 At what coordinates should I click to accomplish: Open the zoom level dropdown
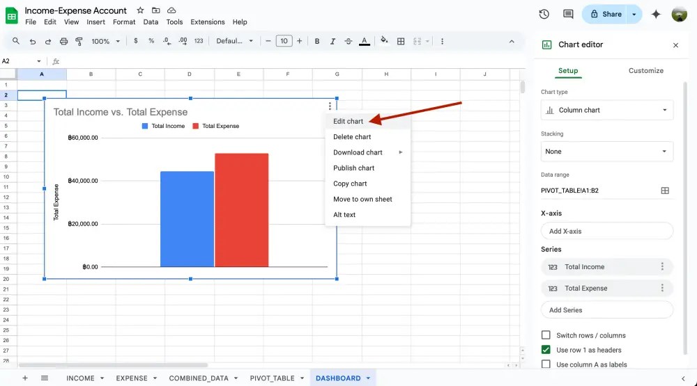click(x=106, y=42)
